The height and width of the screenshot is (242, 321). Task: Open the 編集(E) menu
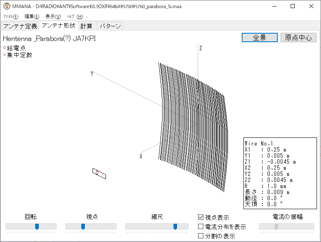point(32,17)
